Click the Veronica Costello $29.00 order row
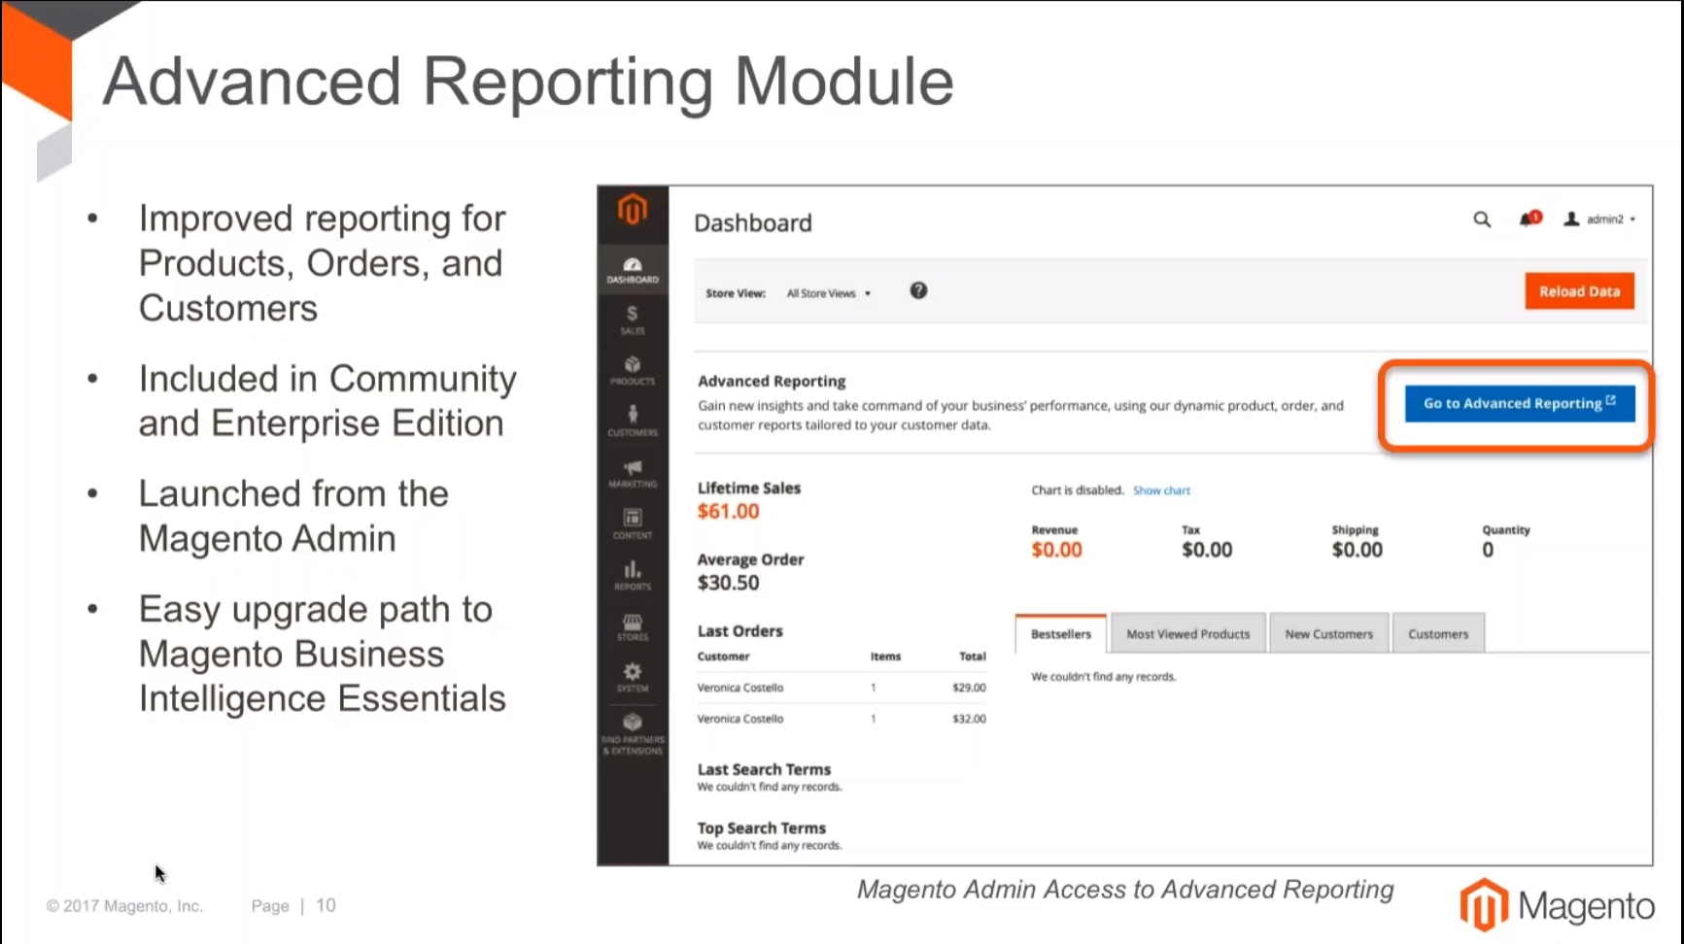Image resolution: width=1684 pixels, height=944 pixels. coord(842,688)
